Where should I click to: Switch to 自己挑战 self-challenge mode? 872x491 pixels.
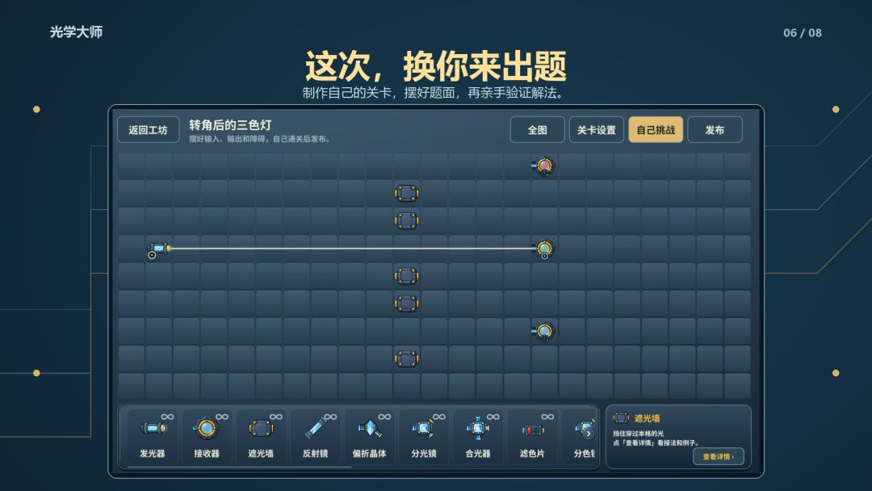[656, 129]
